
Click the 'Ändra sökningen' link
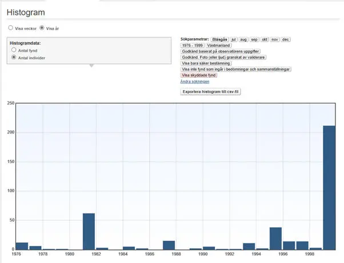[x=194, y=82]
